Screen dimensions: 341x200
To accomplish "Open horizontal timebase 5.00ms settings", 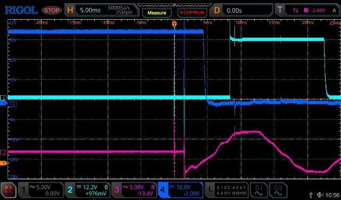I will (x=102, y=10).
